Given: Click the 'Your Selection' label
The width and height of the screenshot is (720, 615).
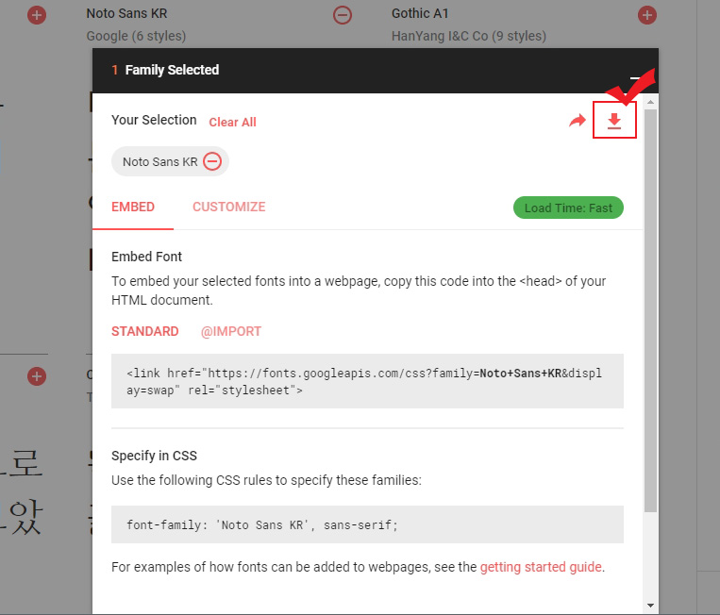Looking at the screenshot, I should (154, 120).
